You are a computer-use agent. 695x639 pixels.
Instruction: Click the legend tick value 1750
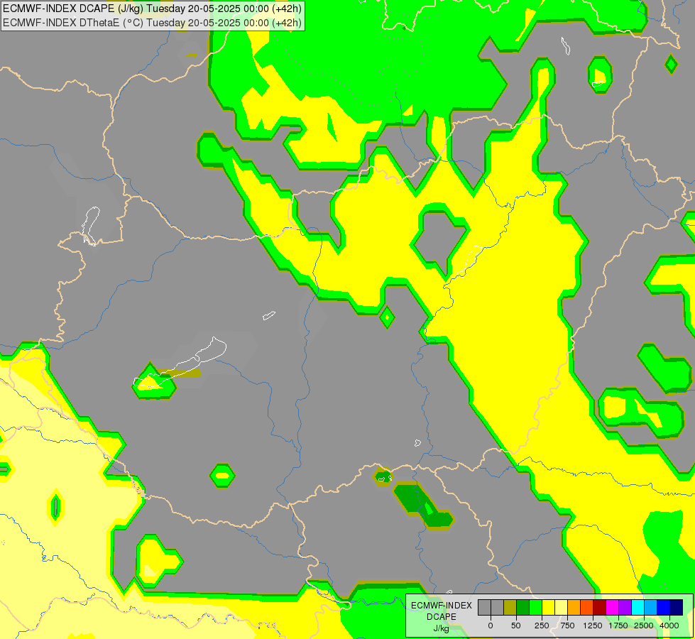click(618, 626)
